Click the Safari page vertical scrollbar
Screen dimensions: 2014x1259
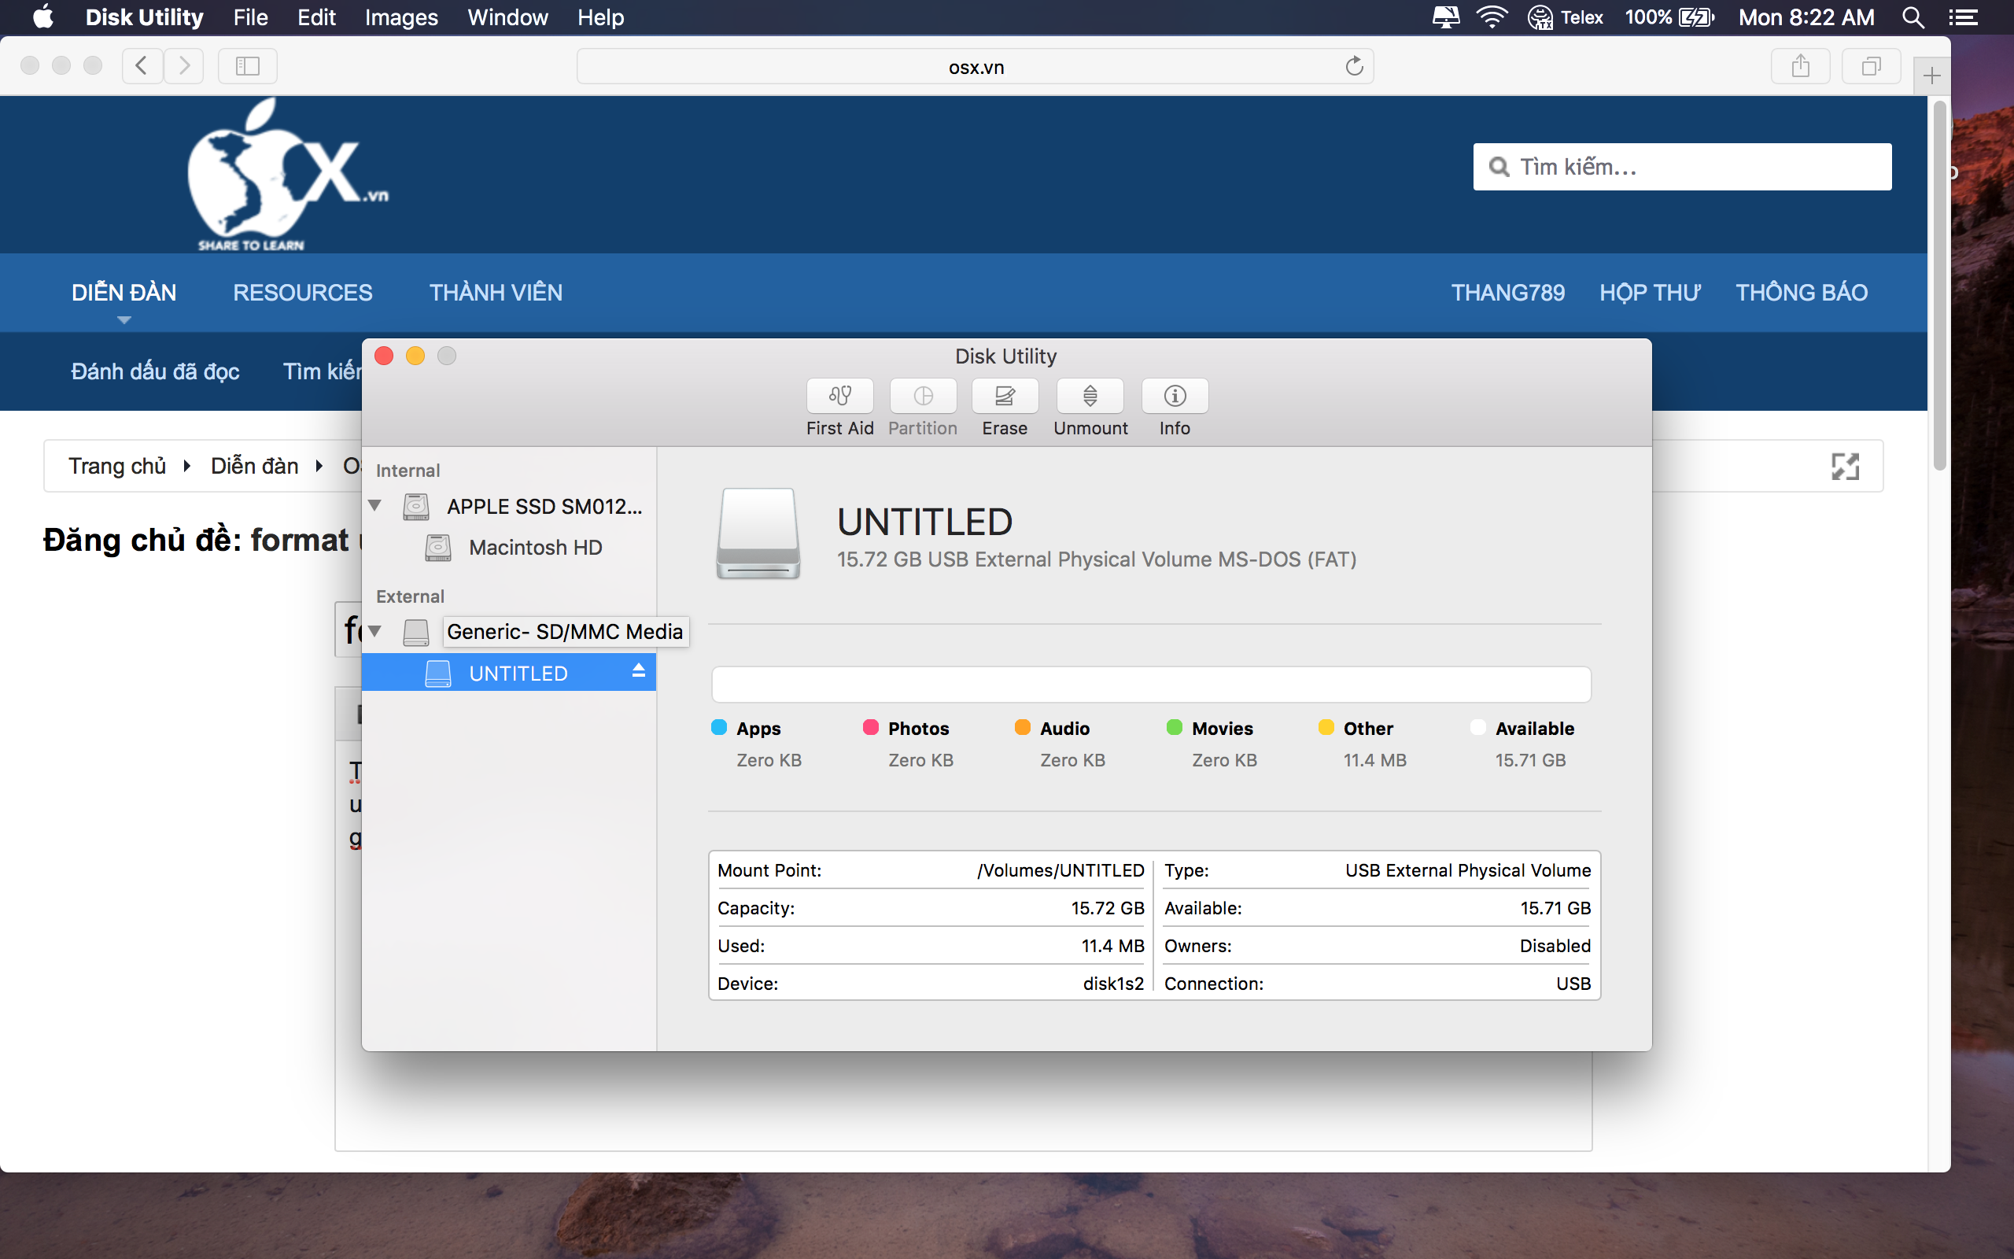coord(1939,283)
